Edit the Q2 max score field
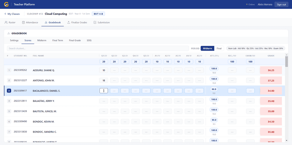The height and width of the screenshot is (145, 292). (114, 62)
